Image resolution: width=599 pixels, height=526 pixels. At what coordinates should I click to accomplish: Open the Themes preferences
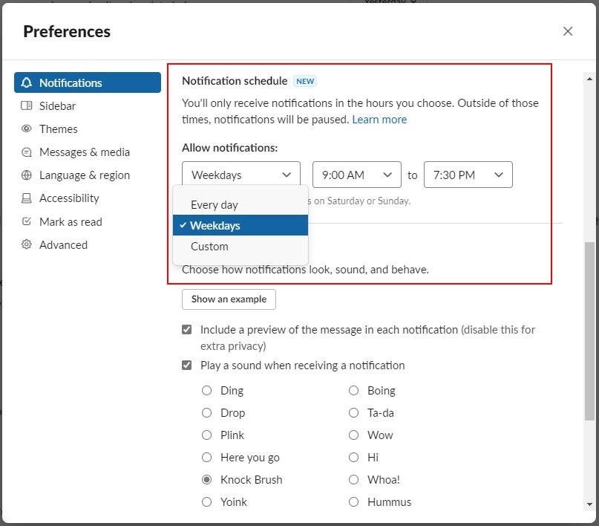[x=56, y=129]
